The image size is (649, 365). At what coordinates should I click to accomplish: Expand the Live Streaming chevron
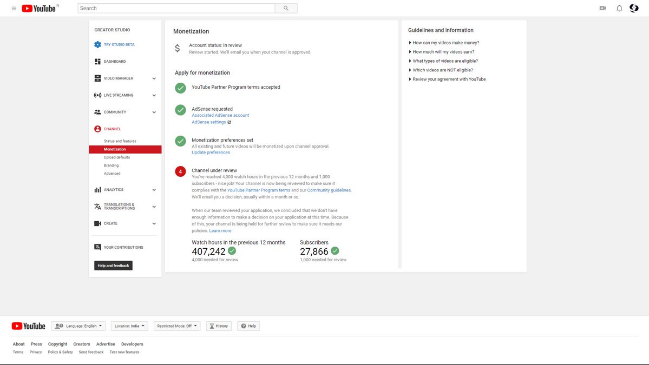[x=154, y=96]
